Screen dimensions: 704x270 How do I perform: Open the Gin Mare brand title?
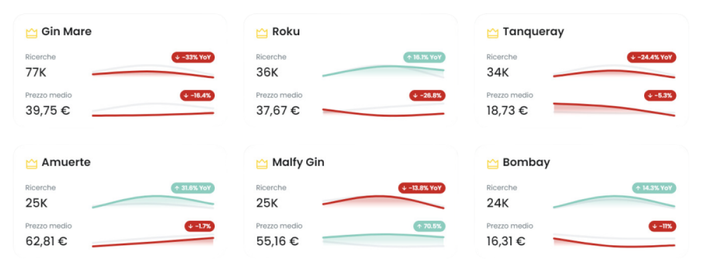click(x=66, y=32)
